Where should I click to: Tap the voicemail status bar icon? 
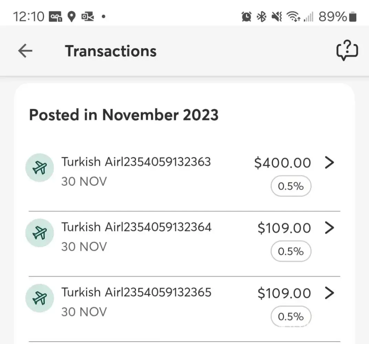click(55, 17)
